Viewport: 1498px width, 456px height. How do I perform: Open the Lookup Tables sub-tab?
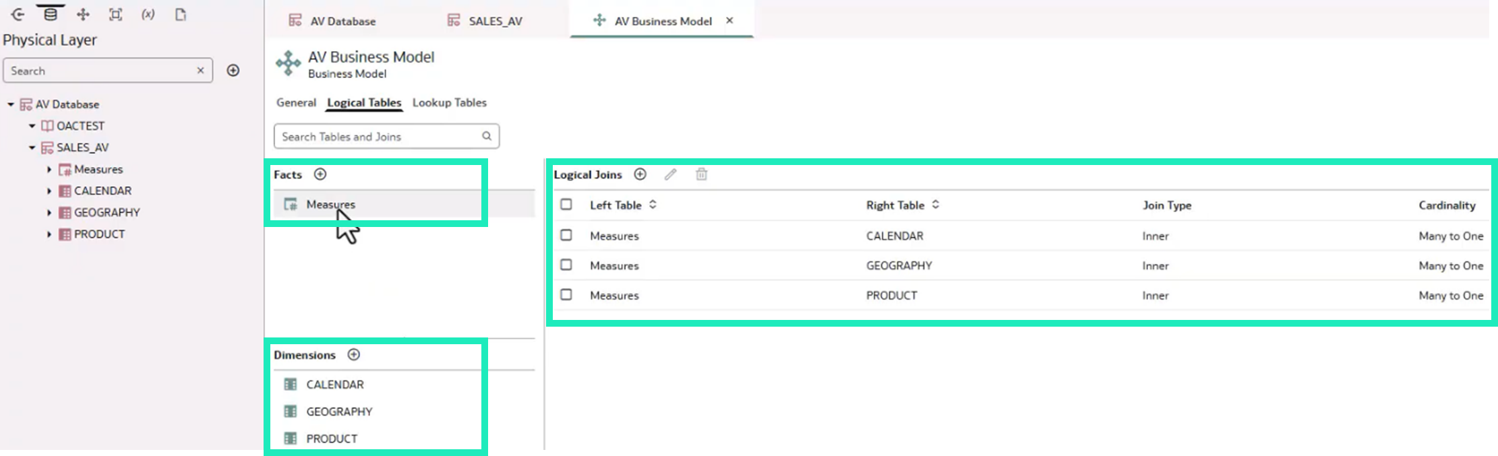pyautogui.click(x=450, y=102)
